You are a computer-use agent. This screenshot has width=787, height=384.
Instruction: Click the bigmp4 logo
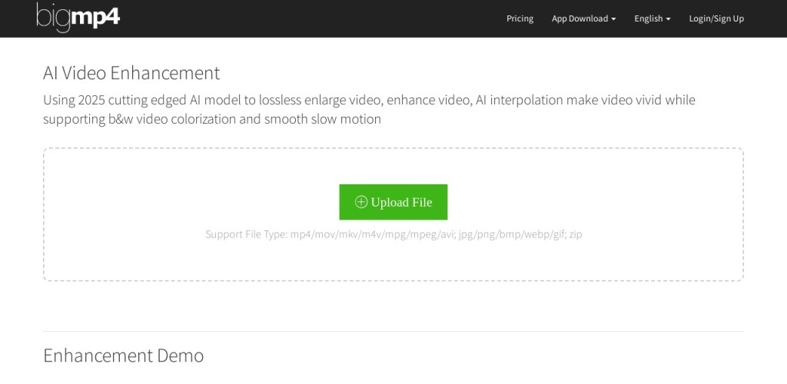pos(78,17)
